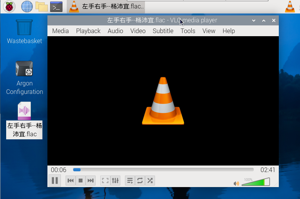The height and width of the screenshot is (199, 300).
Task: Open the Video menu
Action: pos(138,31)
